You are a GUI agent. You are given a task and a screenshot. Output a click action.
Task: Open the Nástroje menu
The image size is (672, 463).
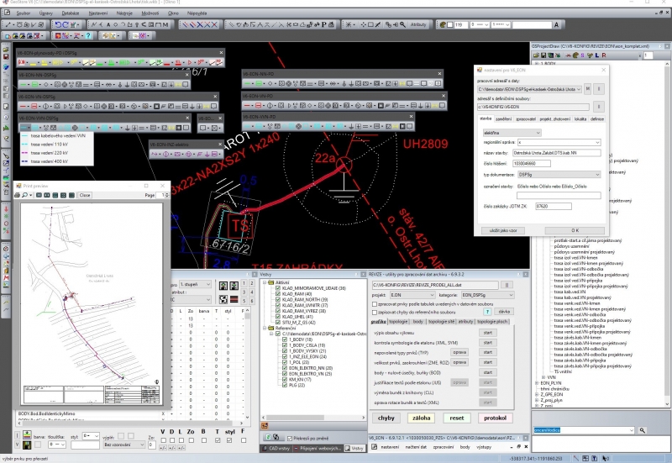point(124,13)
